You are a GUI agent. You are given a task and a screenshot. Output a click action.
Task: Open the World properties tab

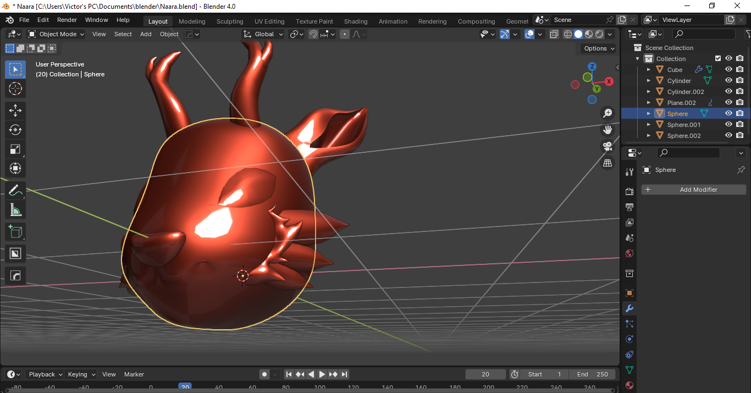(629, 253)
